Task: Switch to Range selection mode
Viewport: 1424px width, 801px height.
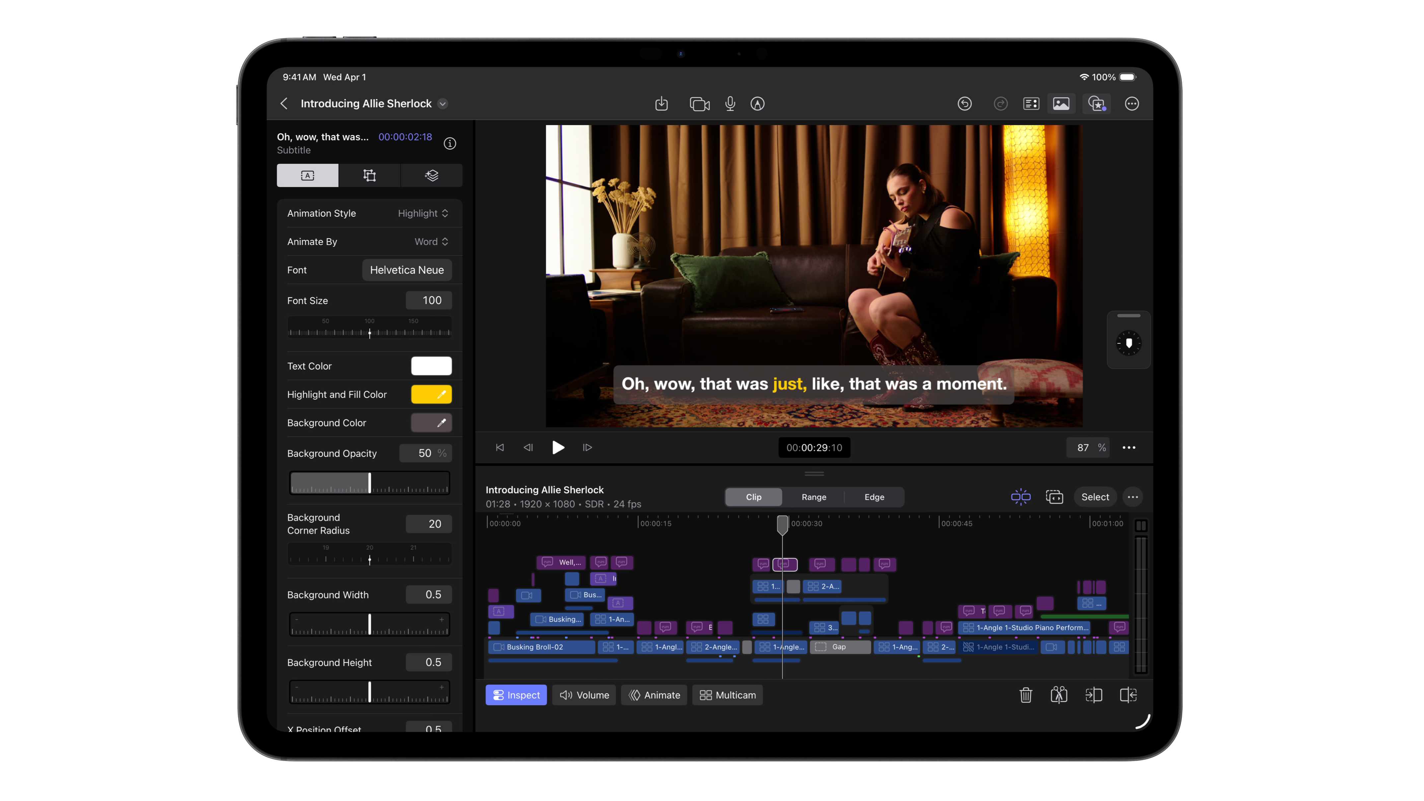Action: (814, 497)
